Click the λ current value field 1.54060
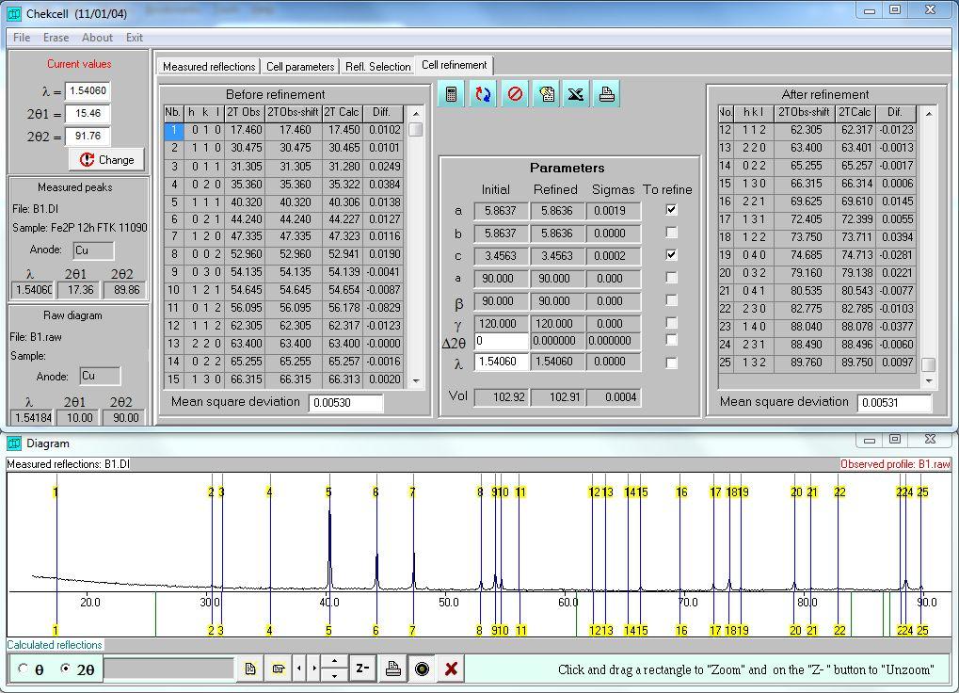The height and width of the screenshot is (693, 959). point(88,90)
